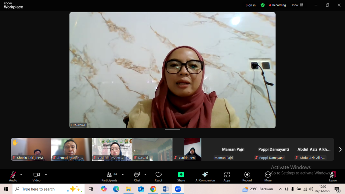The width and height of the screenshot is (345, 194).
Task: Open the React heart menu
Action: [158, 176]
